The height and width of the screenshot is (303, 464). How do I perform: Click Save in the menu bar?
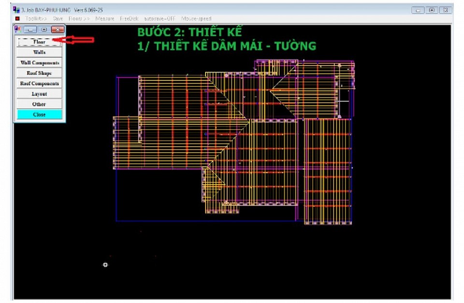[x=58, y=19]
